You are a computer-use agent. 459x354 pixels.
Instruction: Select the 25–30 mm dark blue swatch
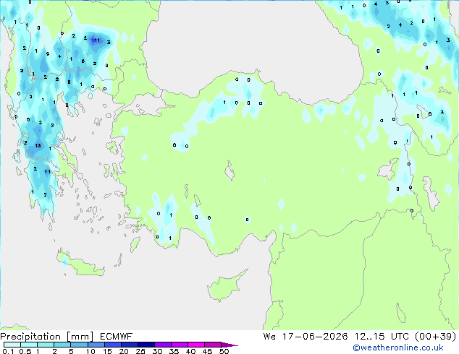[x=146, y=345]
